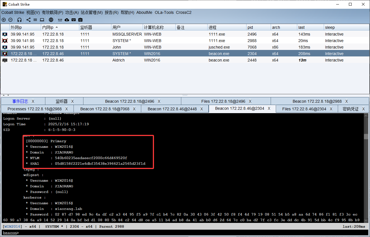Close Files 172.22.8.46@2304 tab X
The height and width of the screenshot is (237, 370).
click(x=331, y=109)
